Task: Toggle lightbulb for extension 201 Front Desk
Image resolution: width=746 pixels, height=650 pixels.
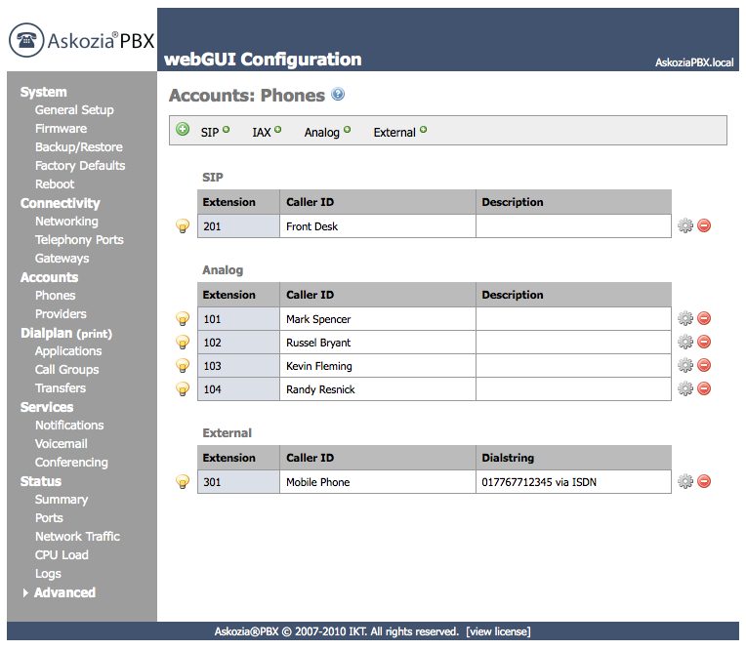Action: click(183, 225)
